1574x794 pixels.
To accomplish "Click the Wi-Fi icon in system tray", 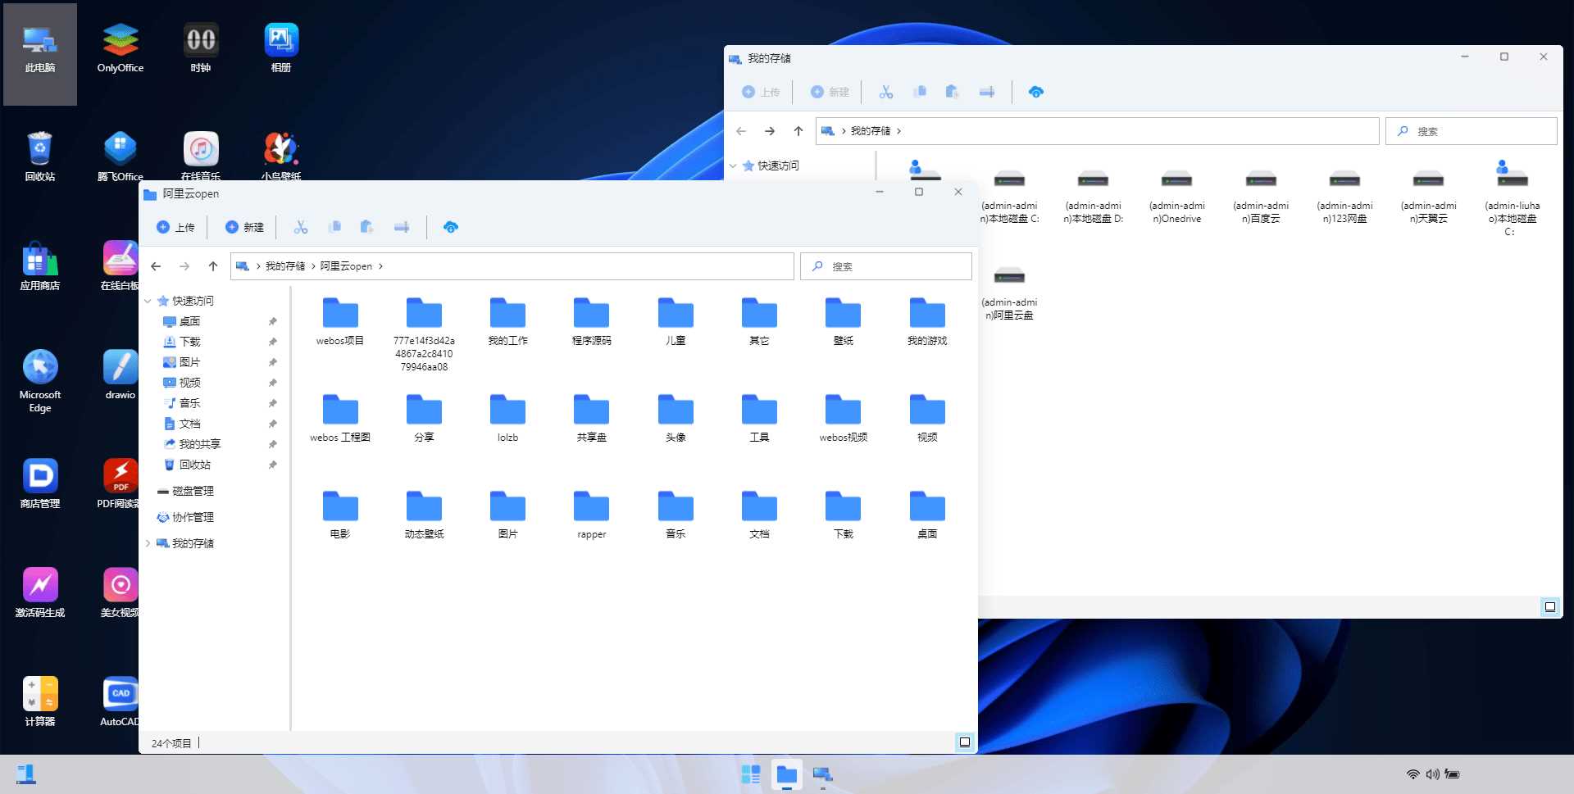I will [x=1413, y=774].
